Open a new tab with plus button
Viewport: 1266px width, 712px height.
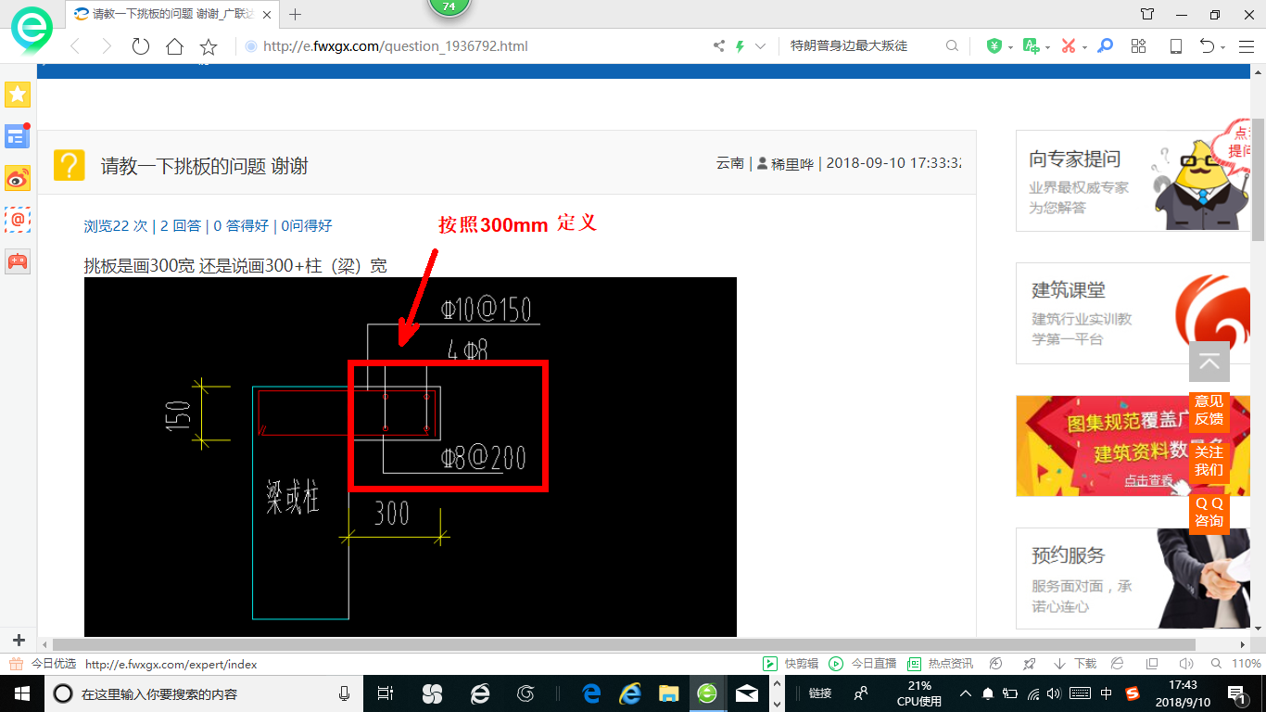point(296,14)
